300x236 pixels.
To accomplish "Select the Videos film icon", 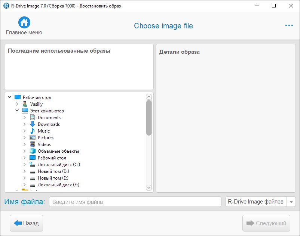I will click(33, 145).
